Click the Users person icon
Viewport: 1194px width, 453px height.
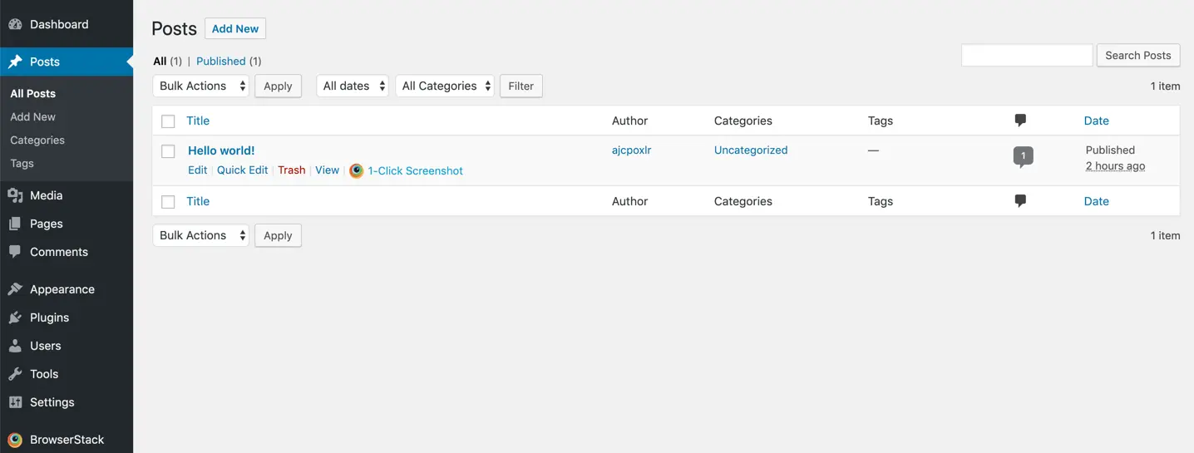[15, 346]
